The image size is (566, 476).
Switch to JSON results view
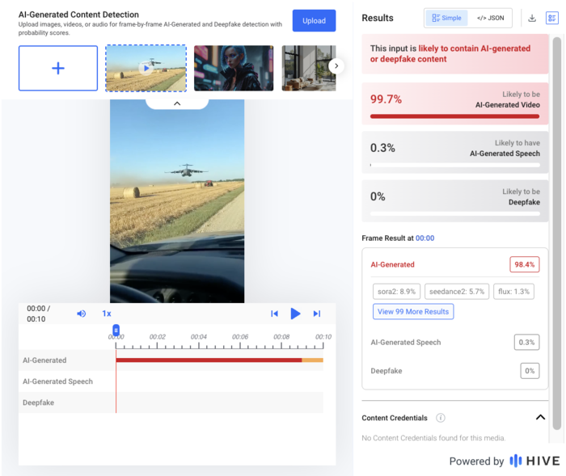click(x=490, y=18)
